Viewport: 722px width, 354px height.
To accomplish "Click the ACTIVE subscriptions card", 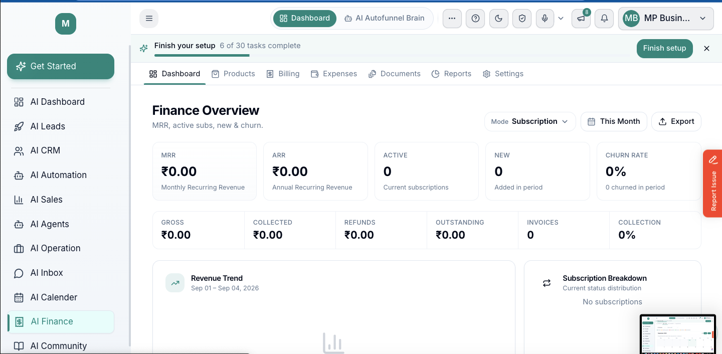I will tap(427, 171).
